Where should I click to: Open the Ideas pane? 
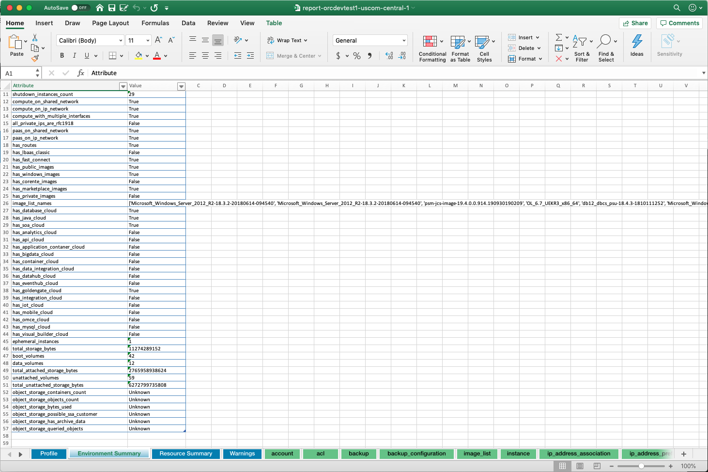(x=636, y=46)
